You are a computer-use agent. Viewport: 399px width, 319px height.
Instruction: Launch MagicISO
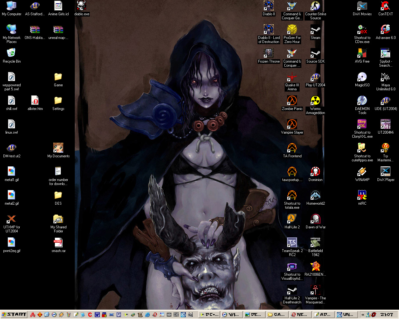point(362,79)
